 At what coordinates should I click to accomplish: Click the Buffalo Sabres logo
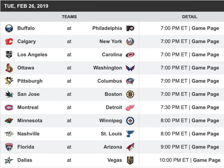tap(9, 28)
